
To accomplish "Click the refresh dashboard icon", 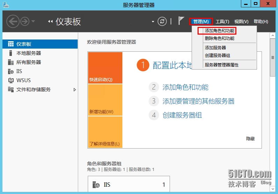I will click(162, 21).
